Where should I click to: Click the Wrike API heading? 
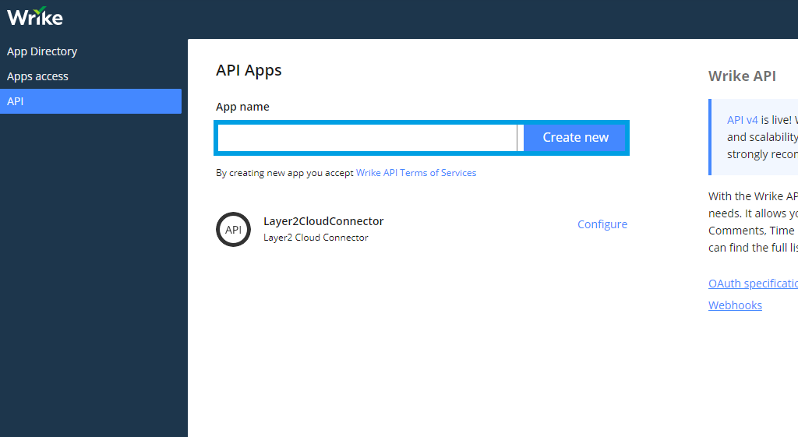(742, 76)
